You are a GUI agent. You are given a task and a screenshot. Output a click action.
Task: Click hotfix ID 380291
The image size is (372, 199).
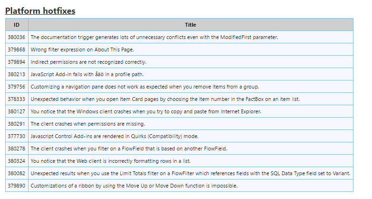pyautogui.click(x=16, y=124)
